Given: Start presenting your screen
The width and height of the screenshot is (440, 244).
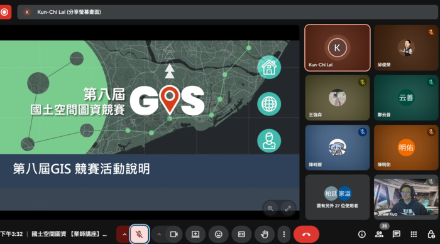Looking at the screenshot, I should [195, 234].
